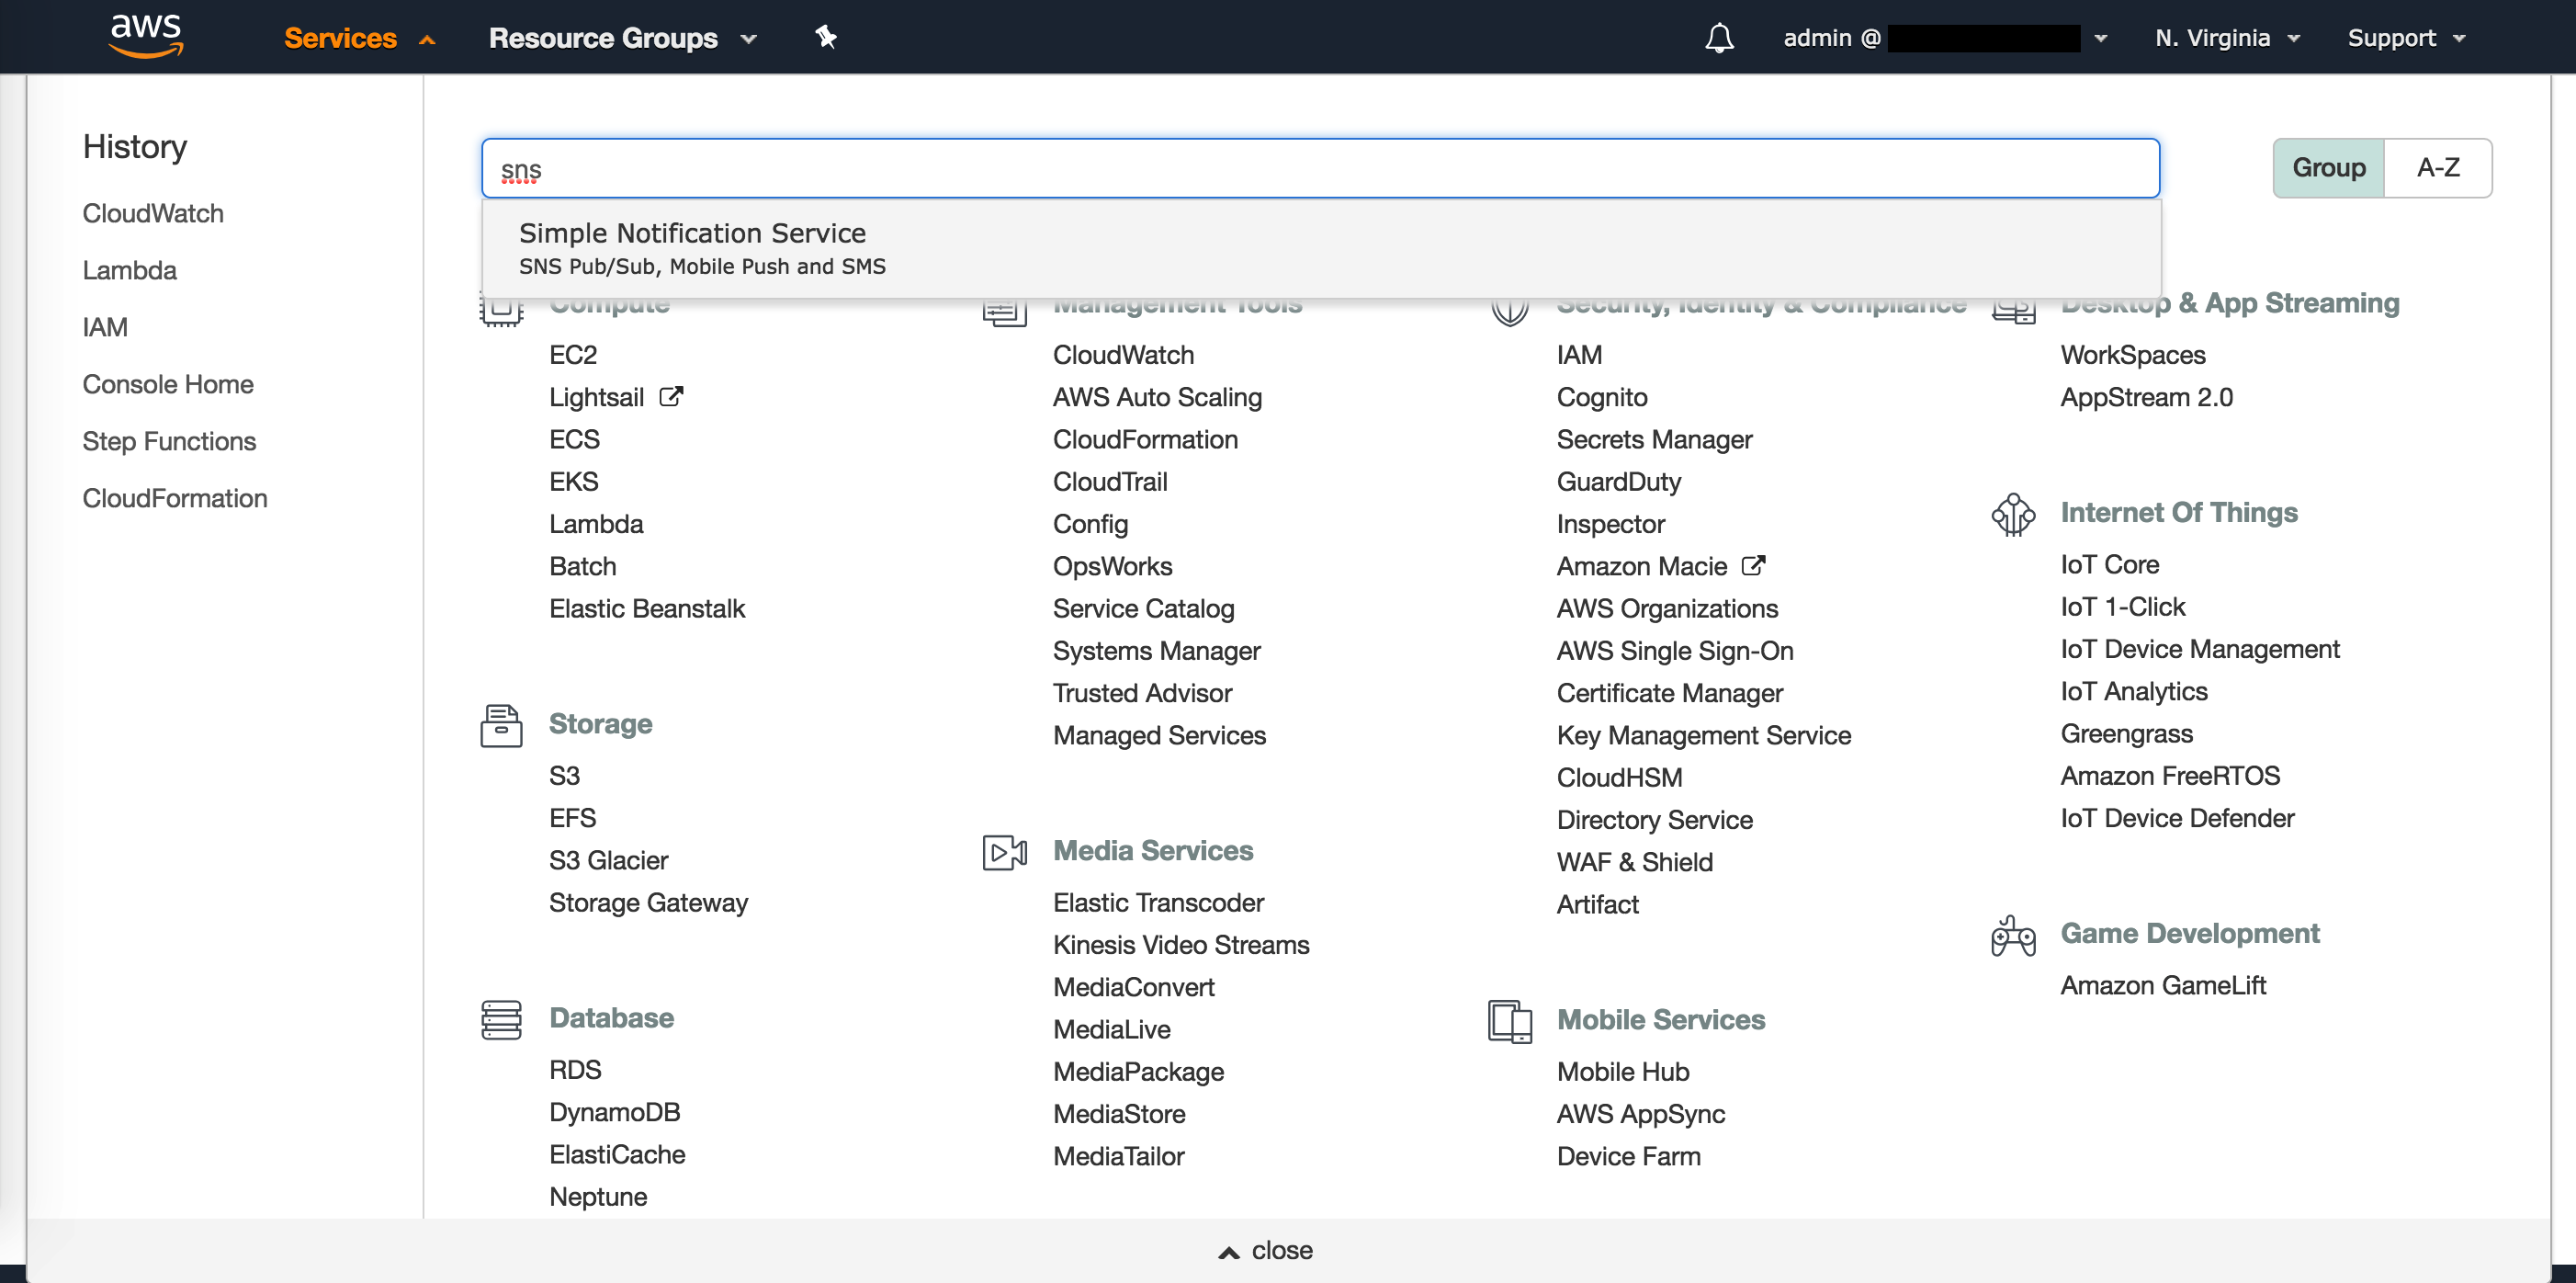This screenshot has height=1283, width=2576.
Task: Open Elastic Transcoder
Action: pyautogui.click(x=1158, y=903)
